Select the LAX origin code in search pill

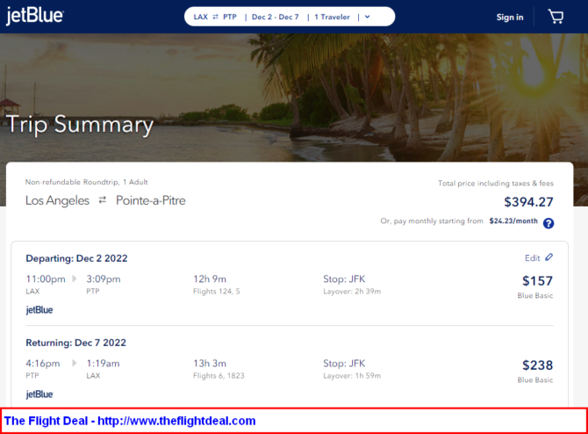pyautogui.click(x=201, y=17)
